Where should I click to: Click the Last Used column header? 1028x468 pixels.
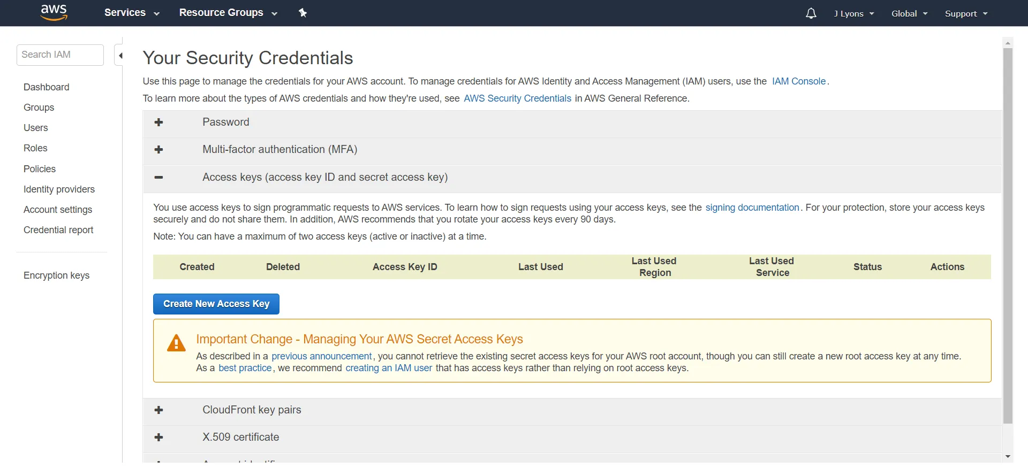pos(541,267)
